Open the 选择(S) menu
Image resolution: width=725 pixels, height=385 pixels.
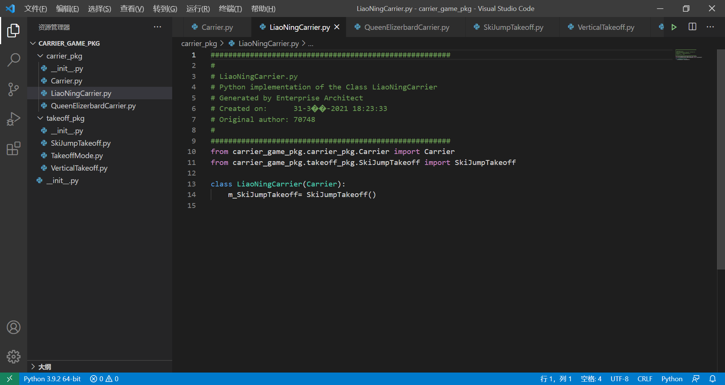click(x=100, y=9)
